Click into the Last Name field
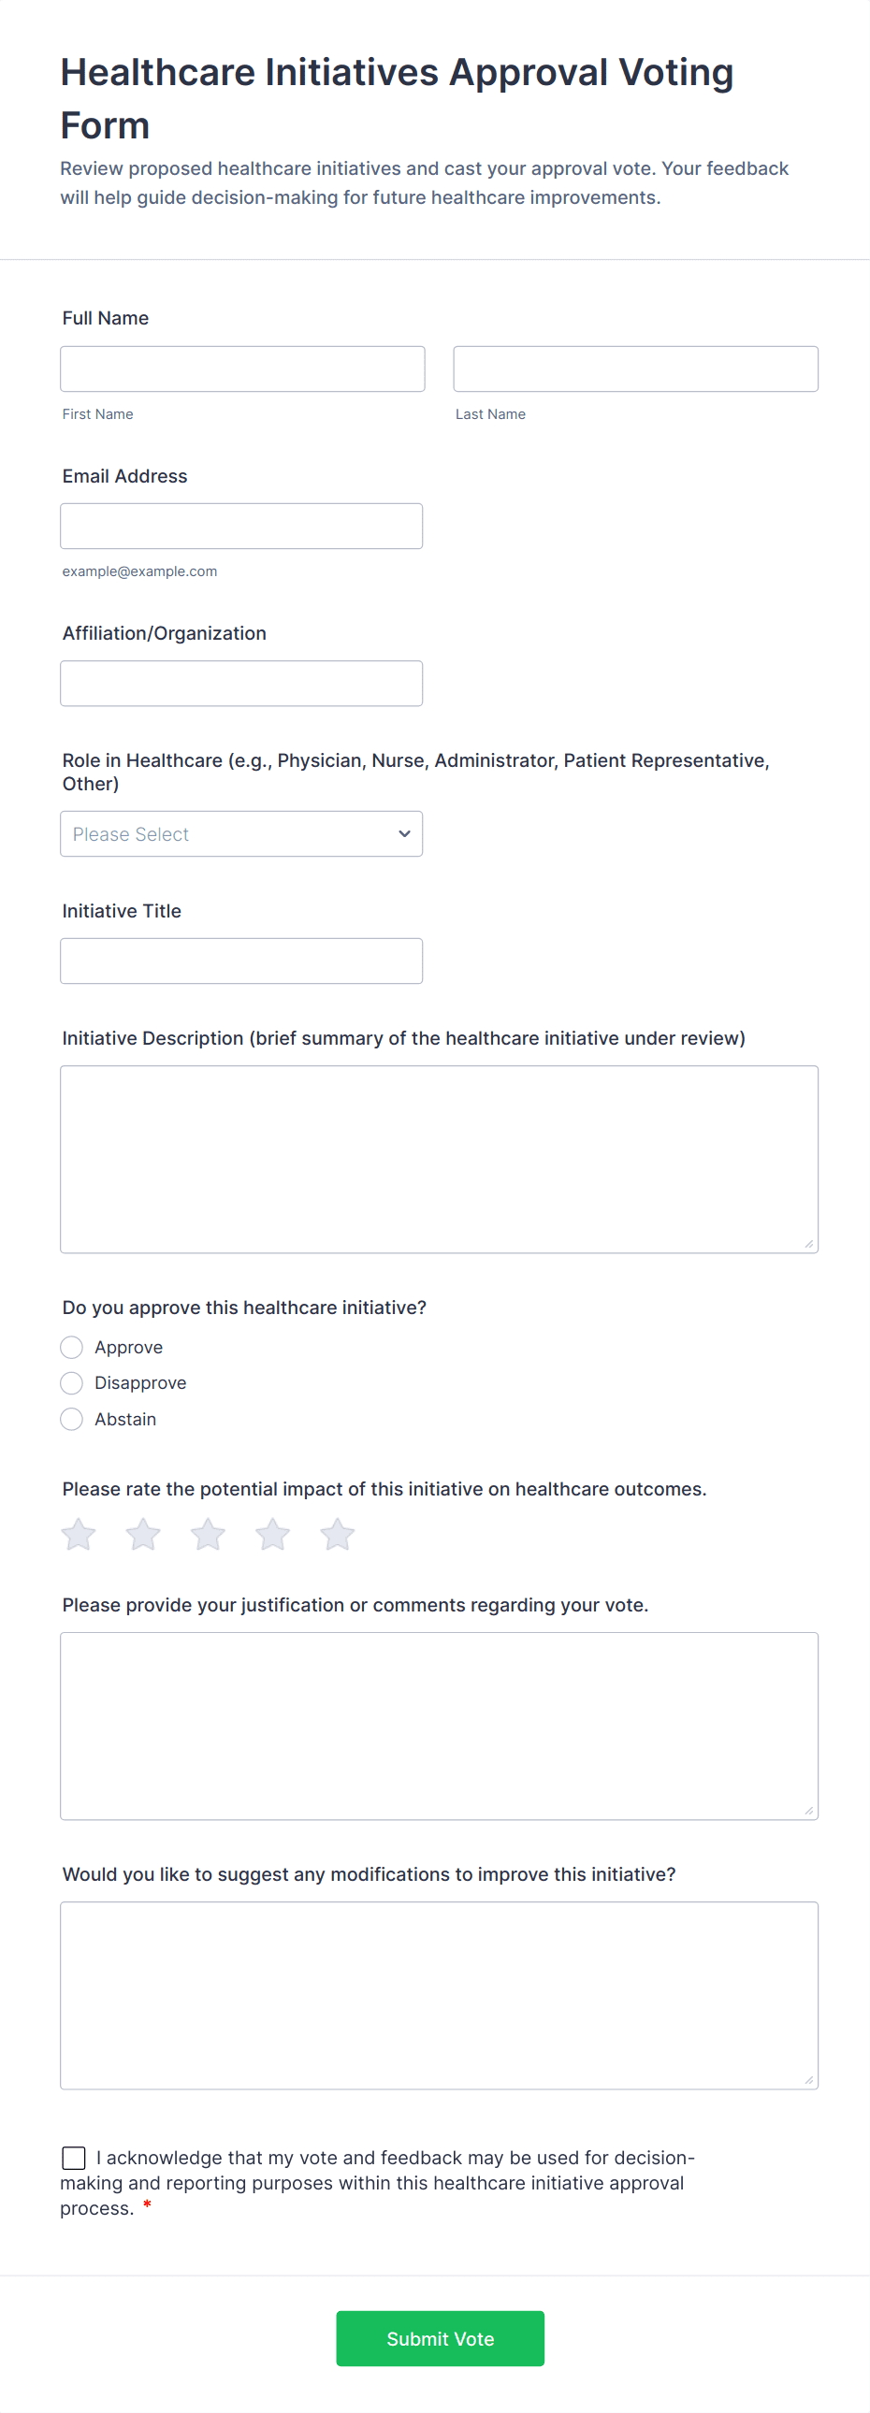 point(636,369)
